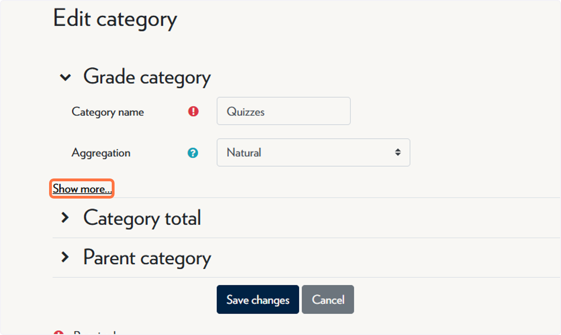561x335 pixels.
Task: Click the red required icon beside Category name
Action: 193,112
